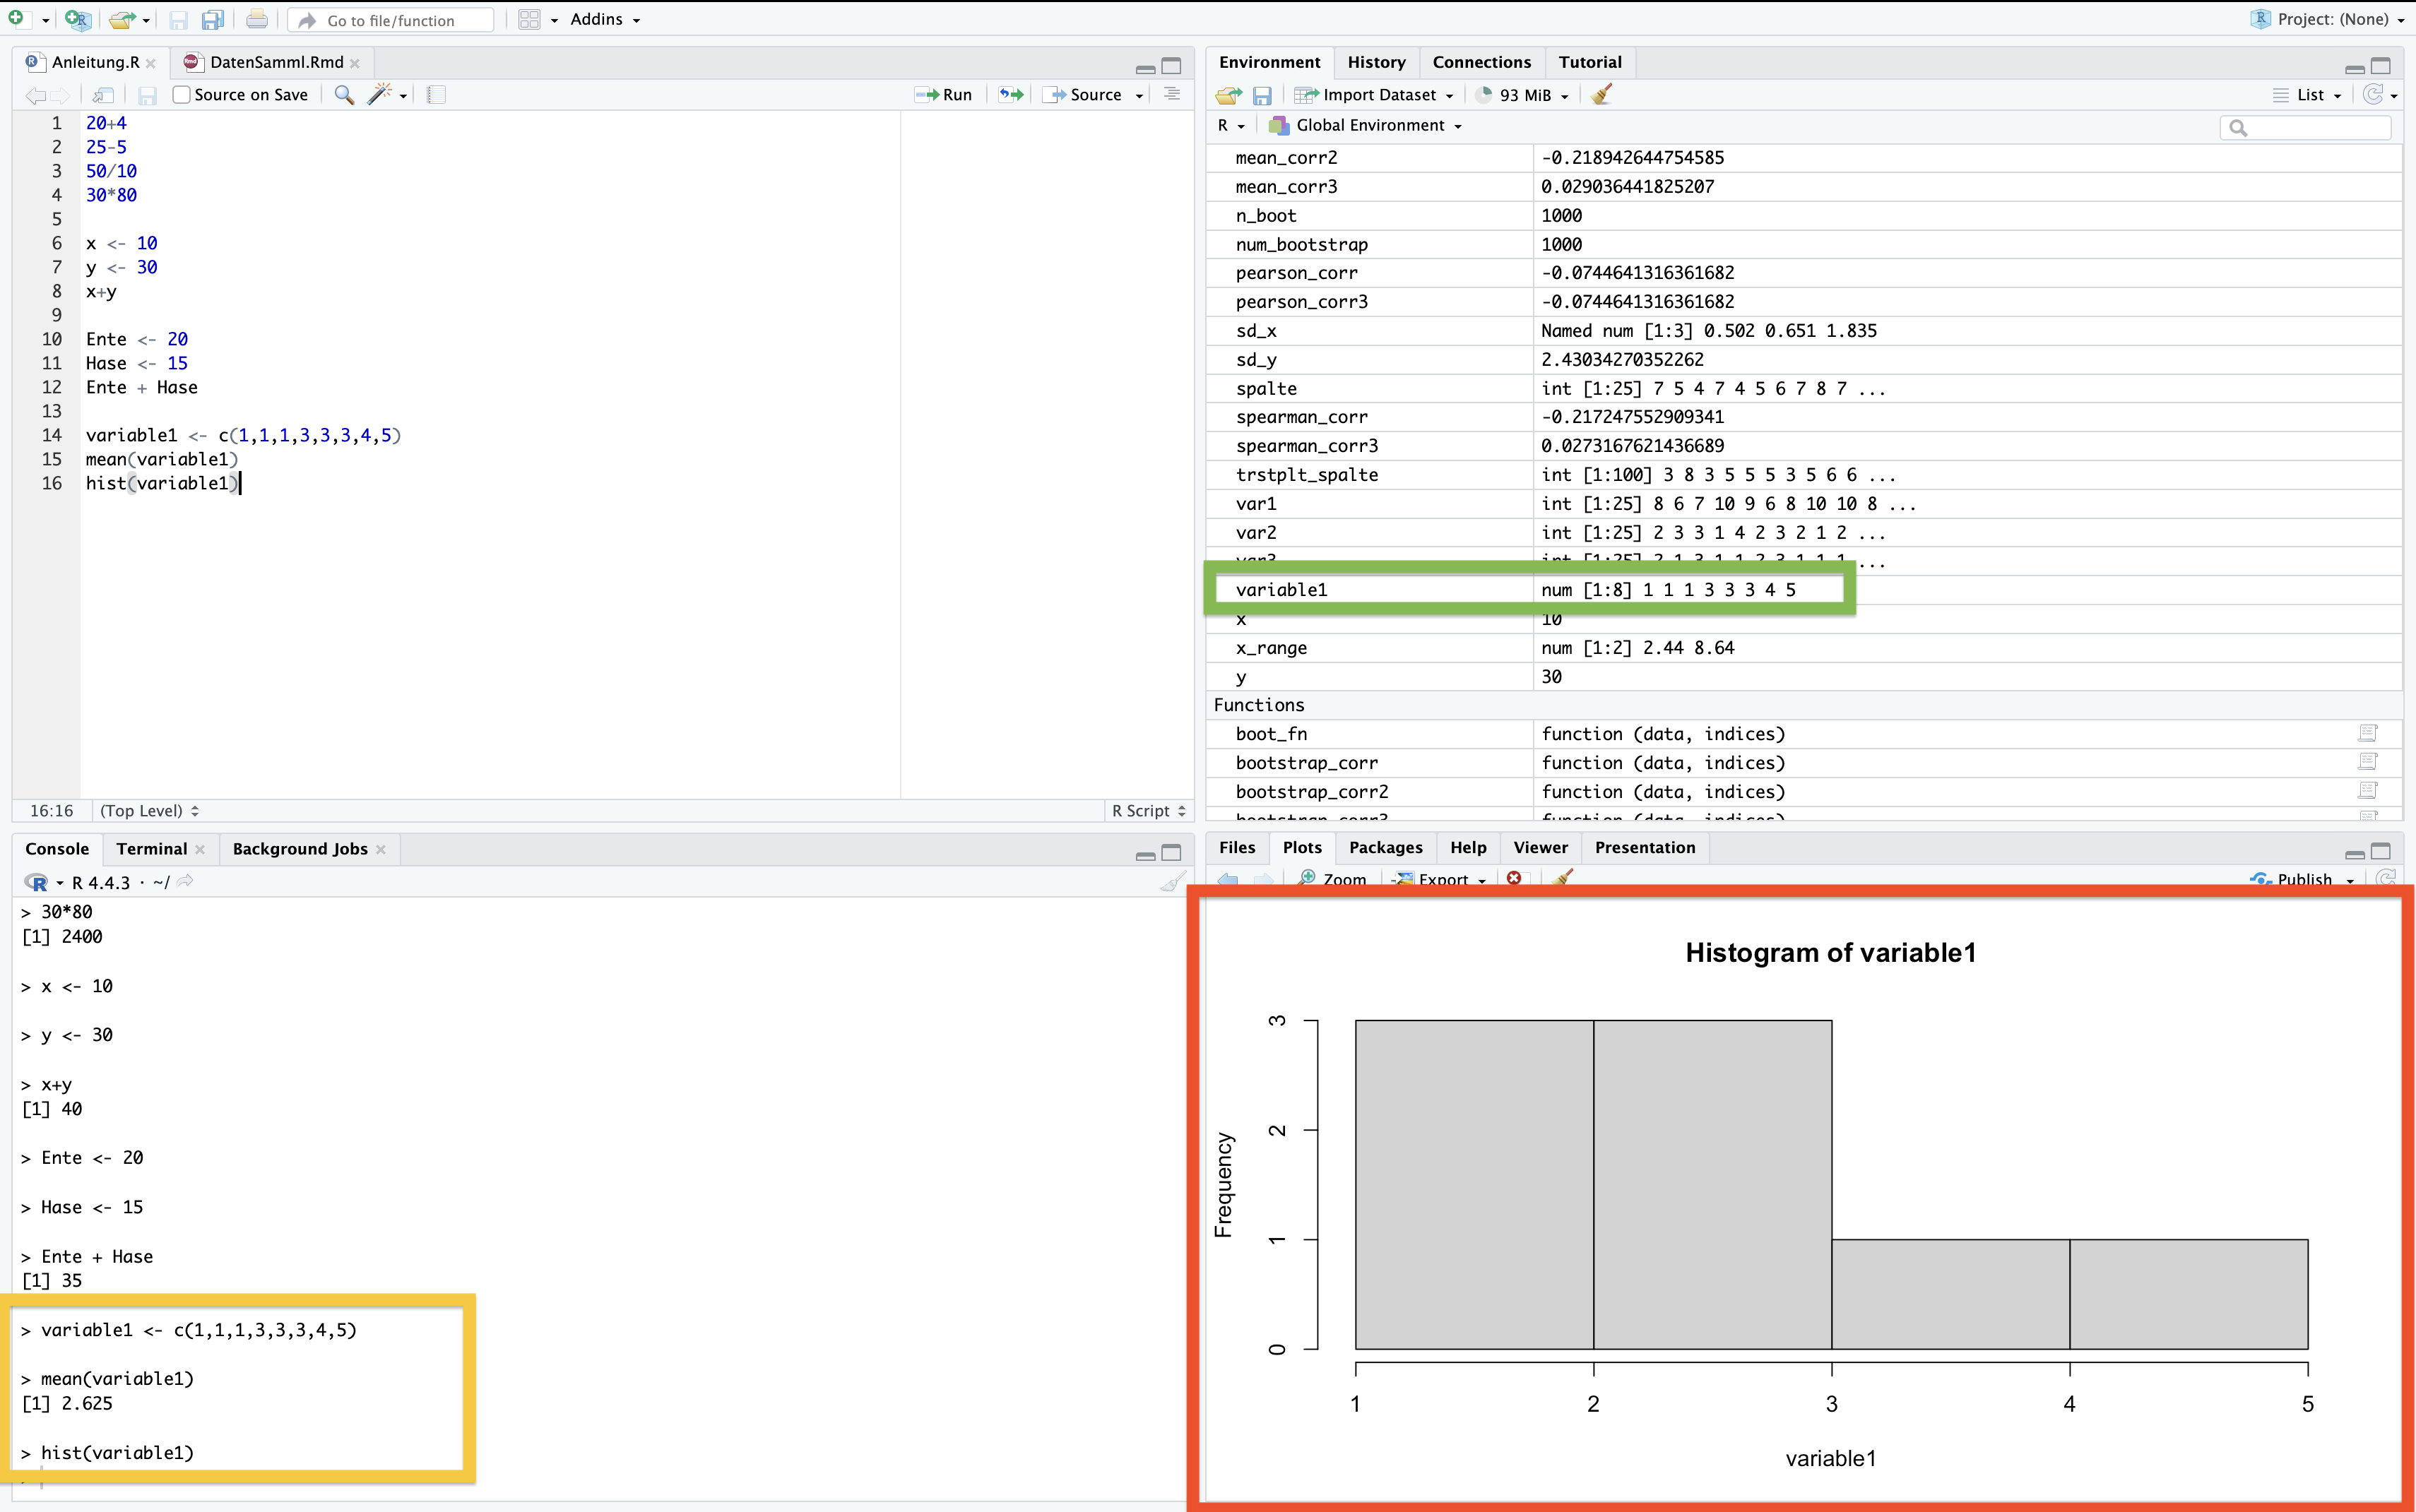Viewport: 2416px width, 1512px height.
Task: Open the 93 MiB memory usage dropdown
Action: [x=1523, y=95]
